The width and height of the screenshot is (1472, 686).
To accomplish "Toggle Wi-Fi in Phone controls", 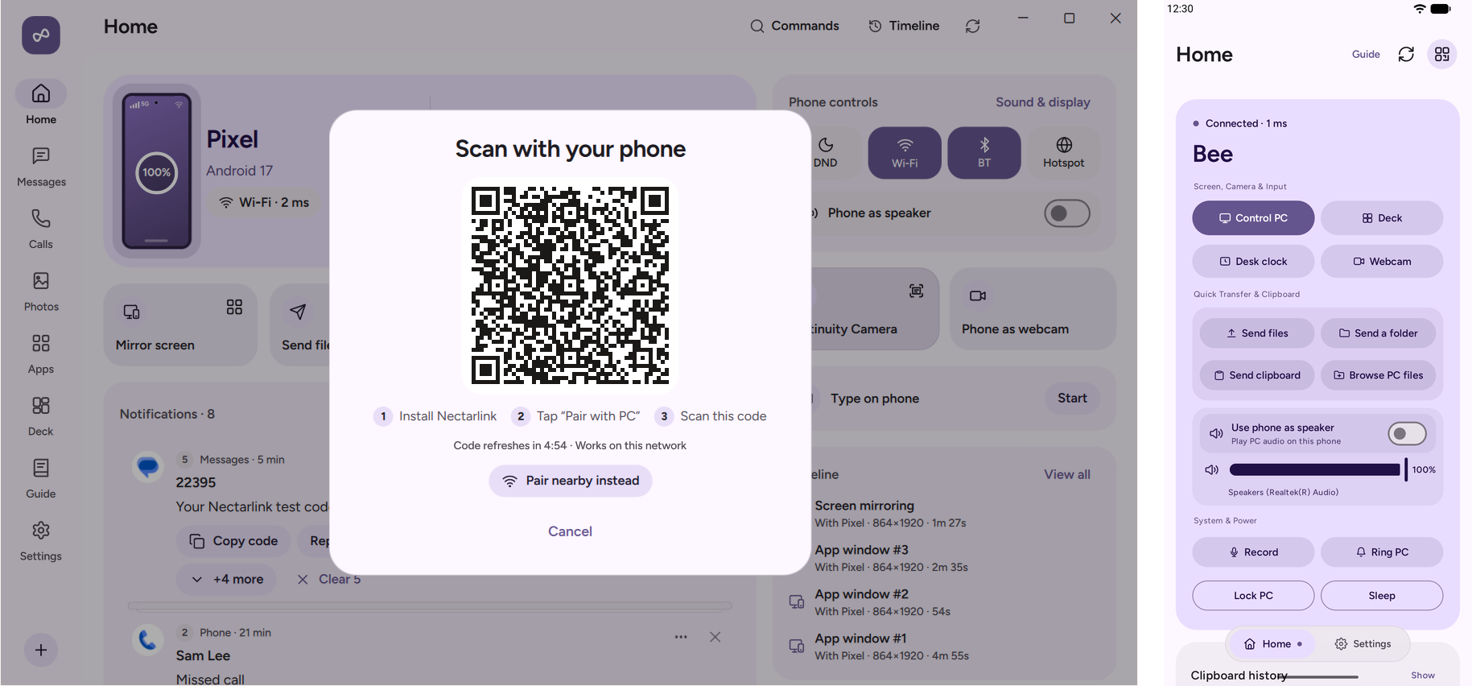I will pos(905,152).
